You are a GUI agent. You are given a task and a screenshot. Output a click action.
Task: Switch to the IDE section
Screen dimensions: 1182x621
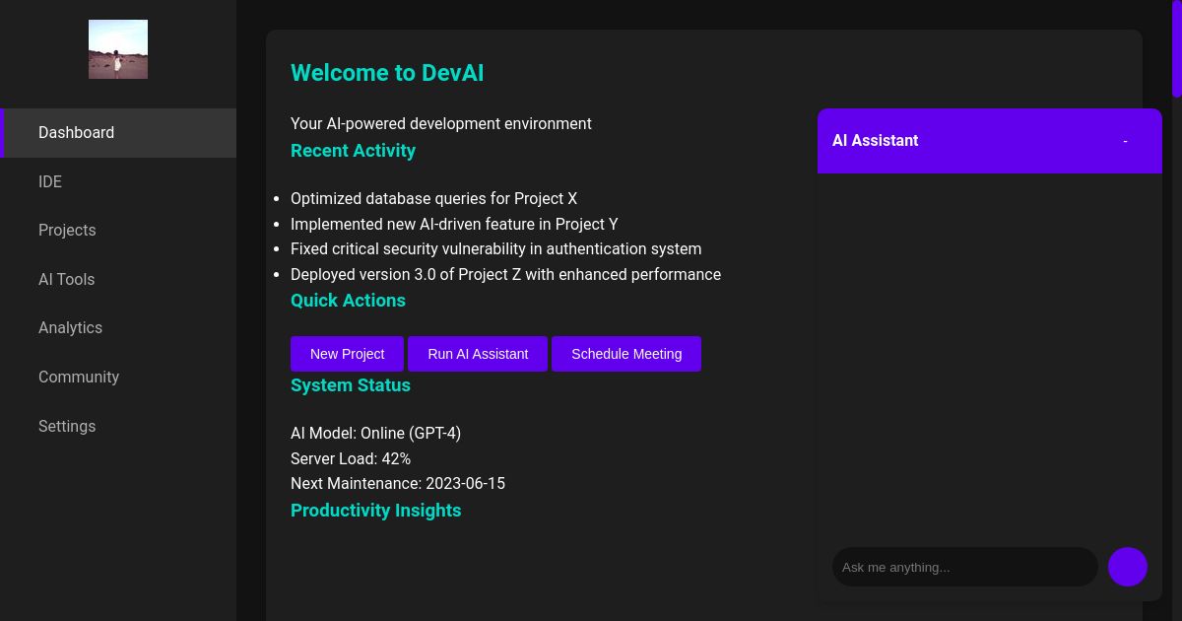point(50,181)
